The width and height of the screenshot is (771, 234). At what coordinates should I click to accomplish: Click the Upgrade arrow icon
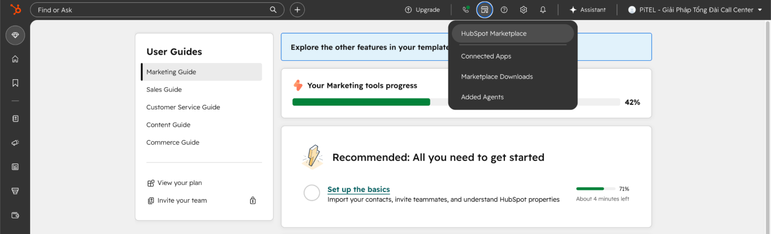pyautogui.click(x=408, y=9)
